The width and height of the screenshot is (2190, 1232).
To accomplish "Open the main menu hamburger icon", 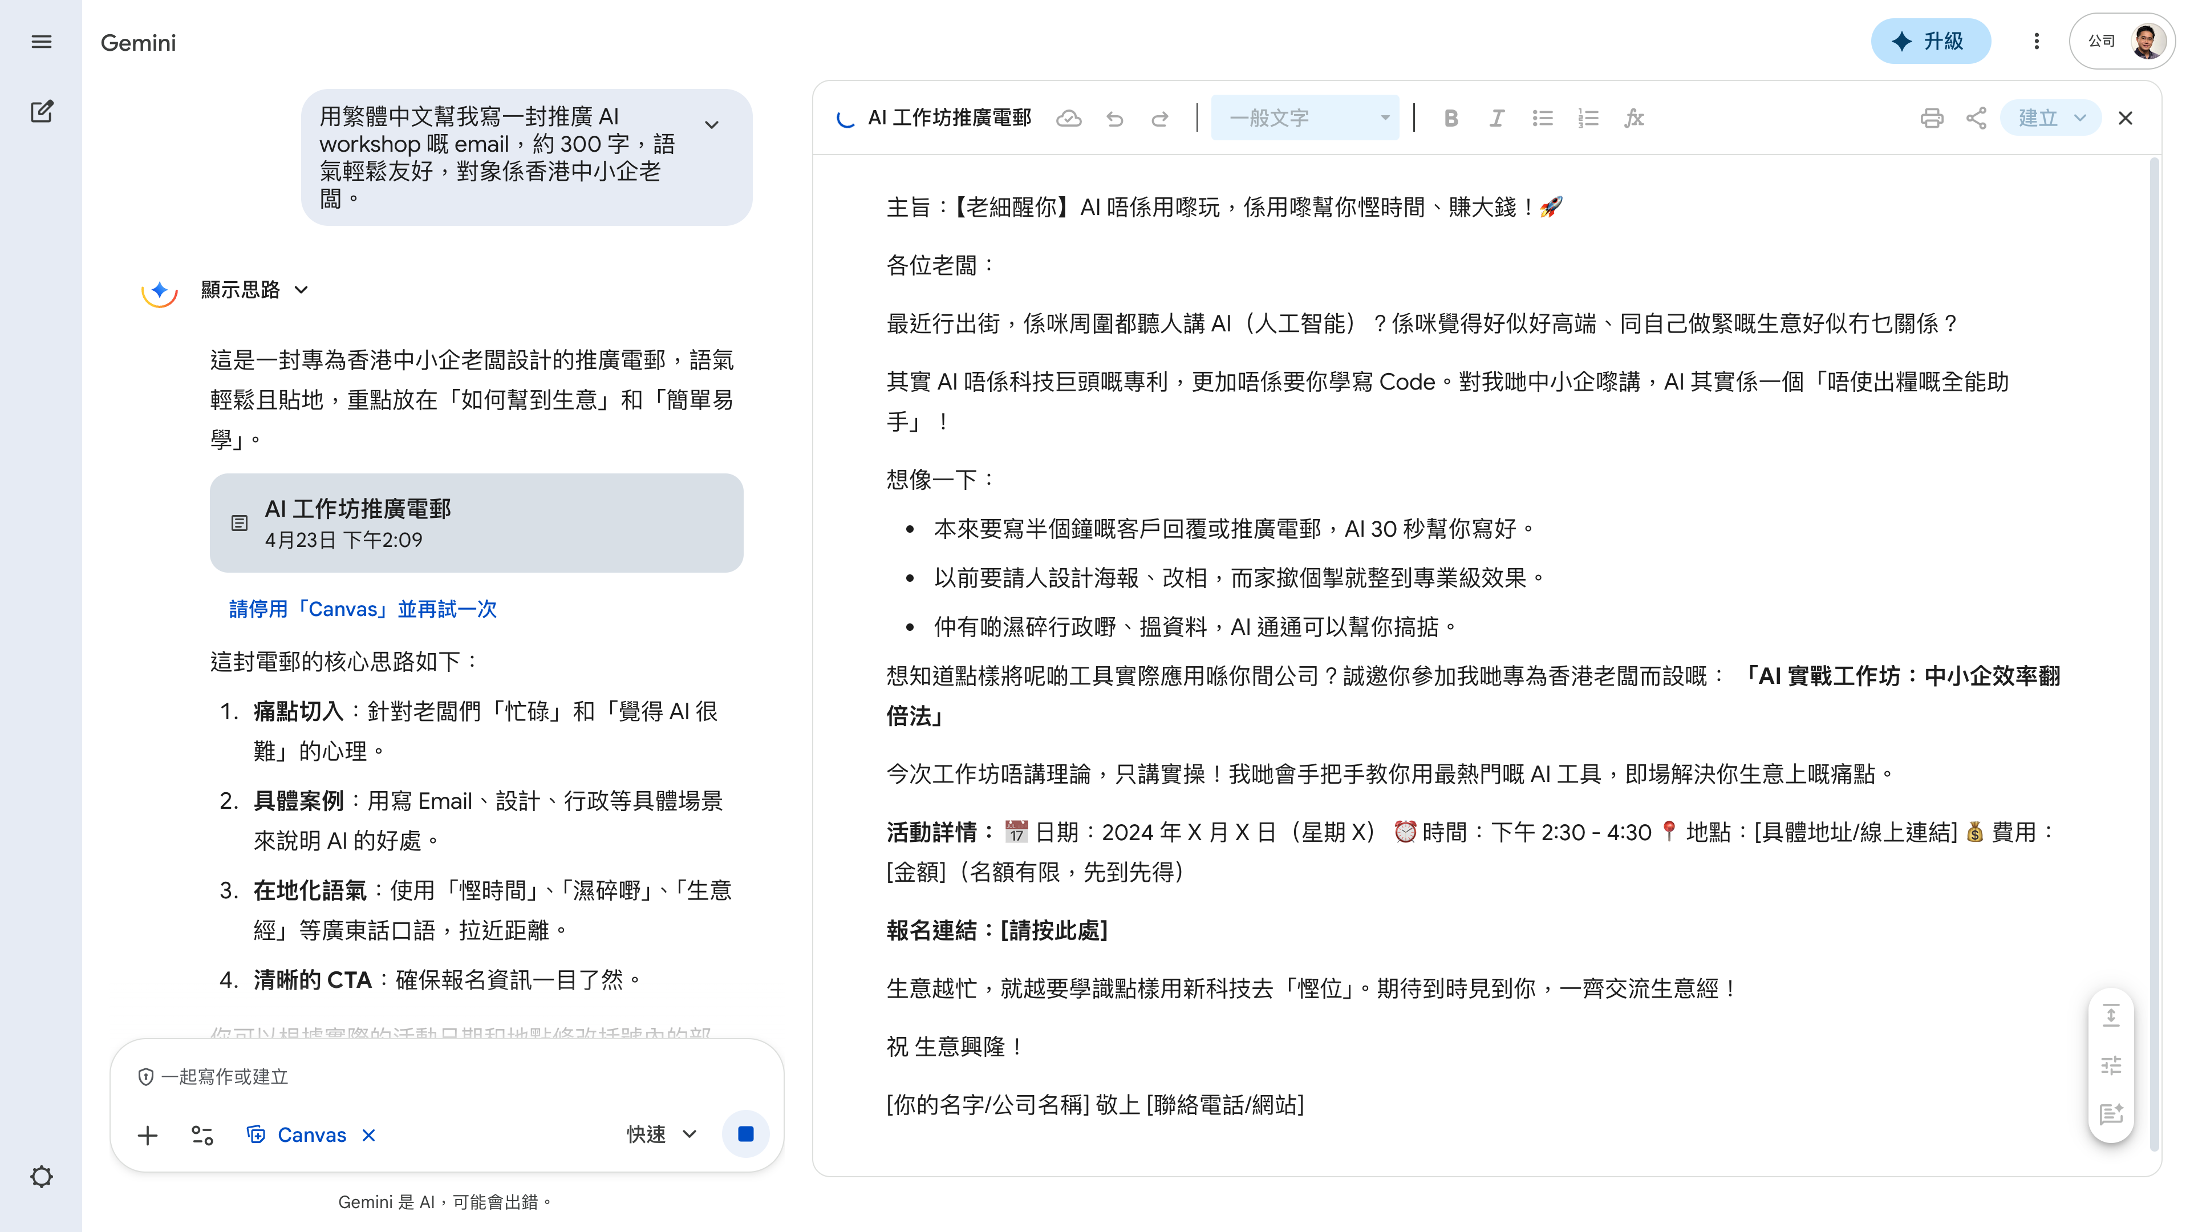I will [x=41, y=42].
